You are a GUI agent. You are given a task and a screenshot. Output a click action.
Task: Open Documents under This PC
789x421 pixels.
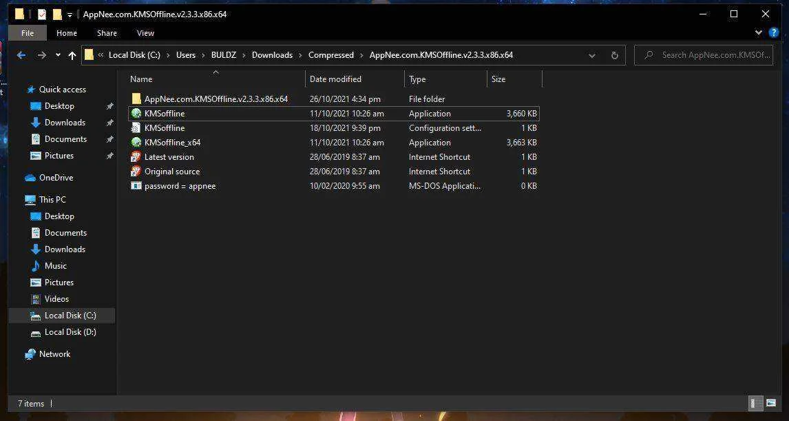(65, 233)
